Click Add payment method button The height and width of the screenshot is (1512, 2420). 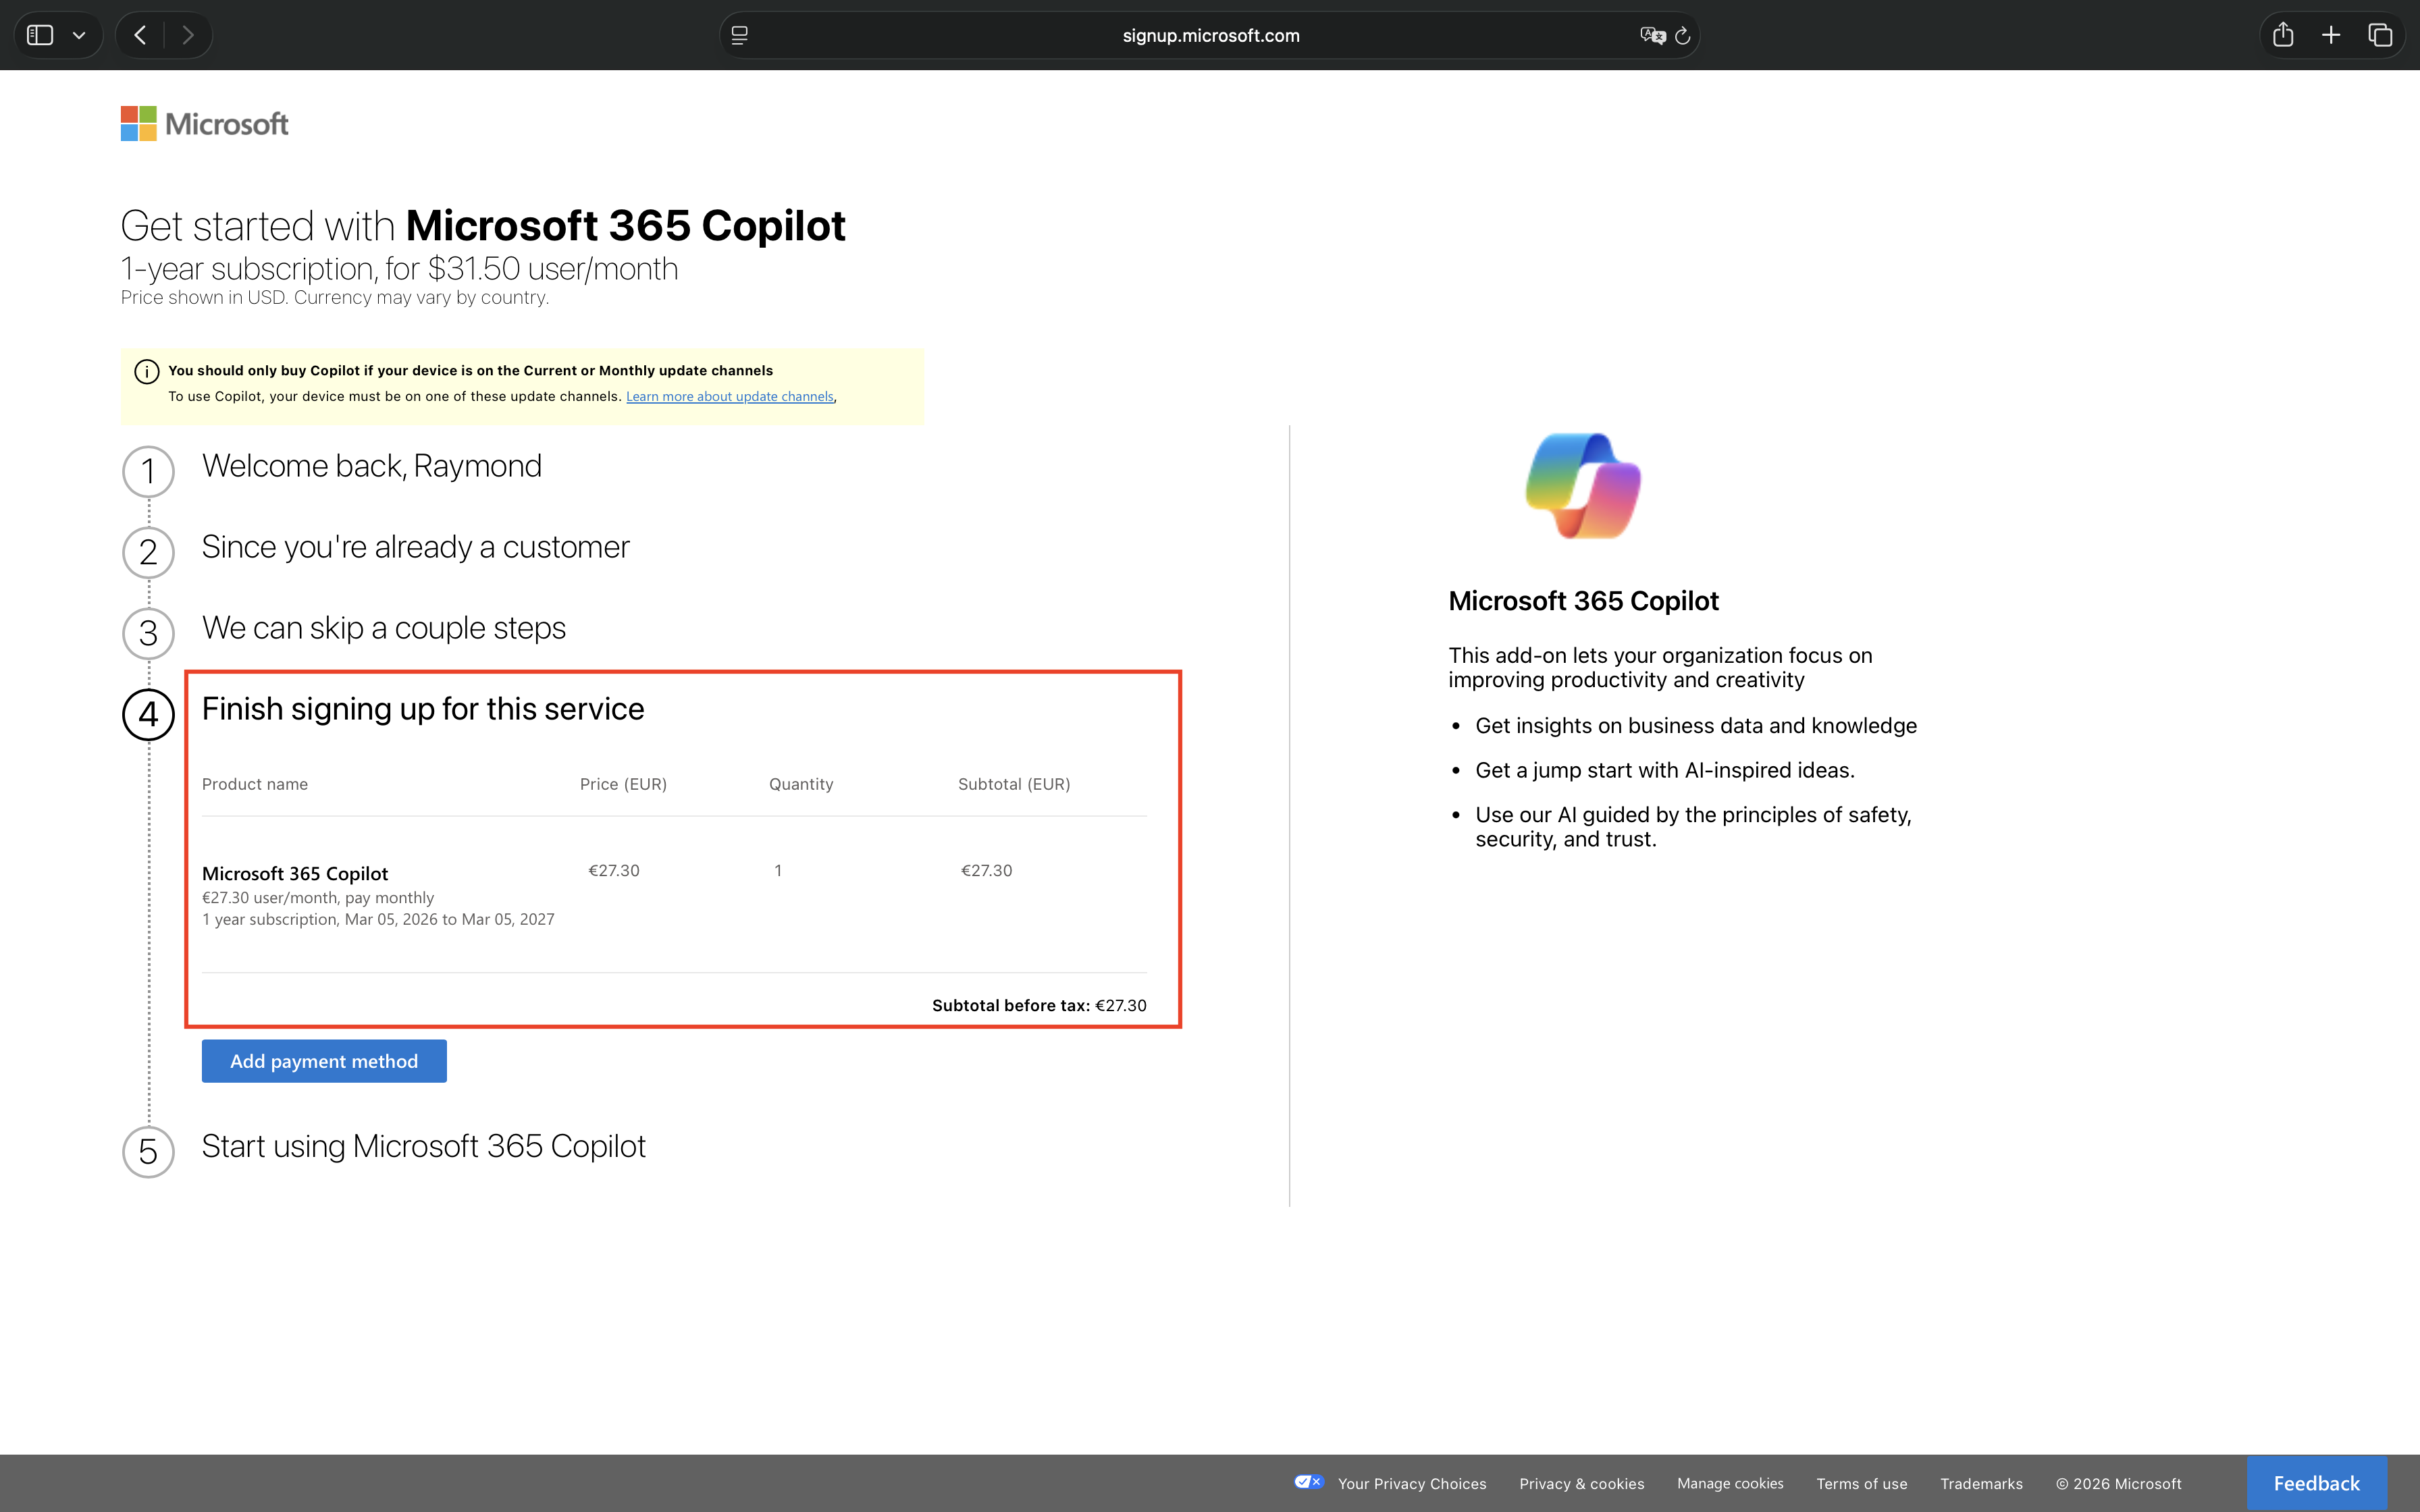(324, 1061)
